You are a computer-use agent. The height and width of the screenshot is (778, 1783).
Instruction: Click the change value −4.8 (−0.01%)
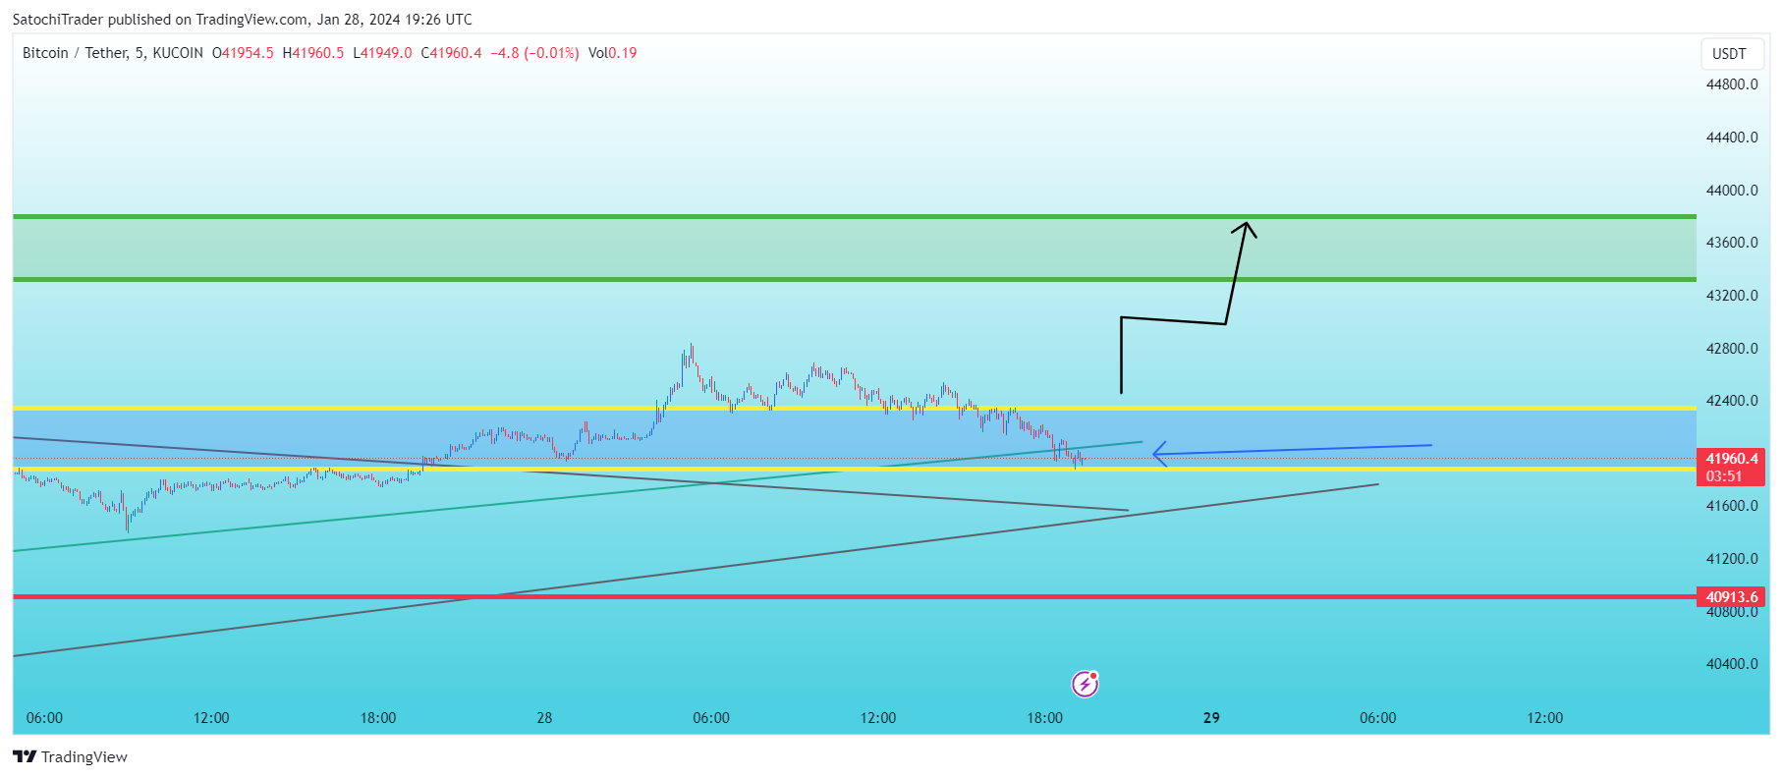point(534,53)
